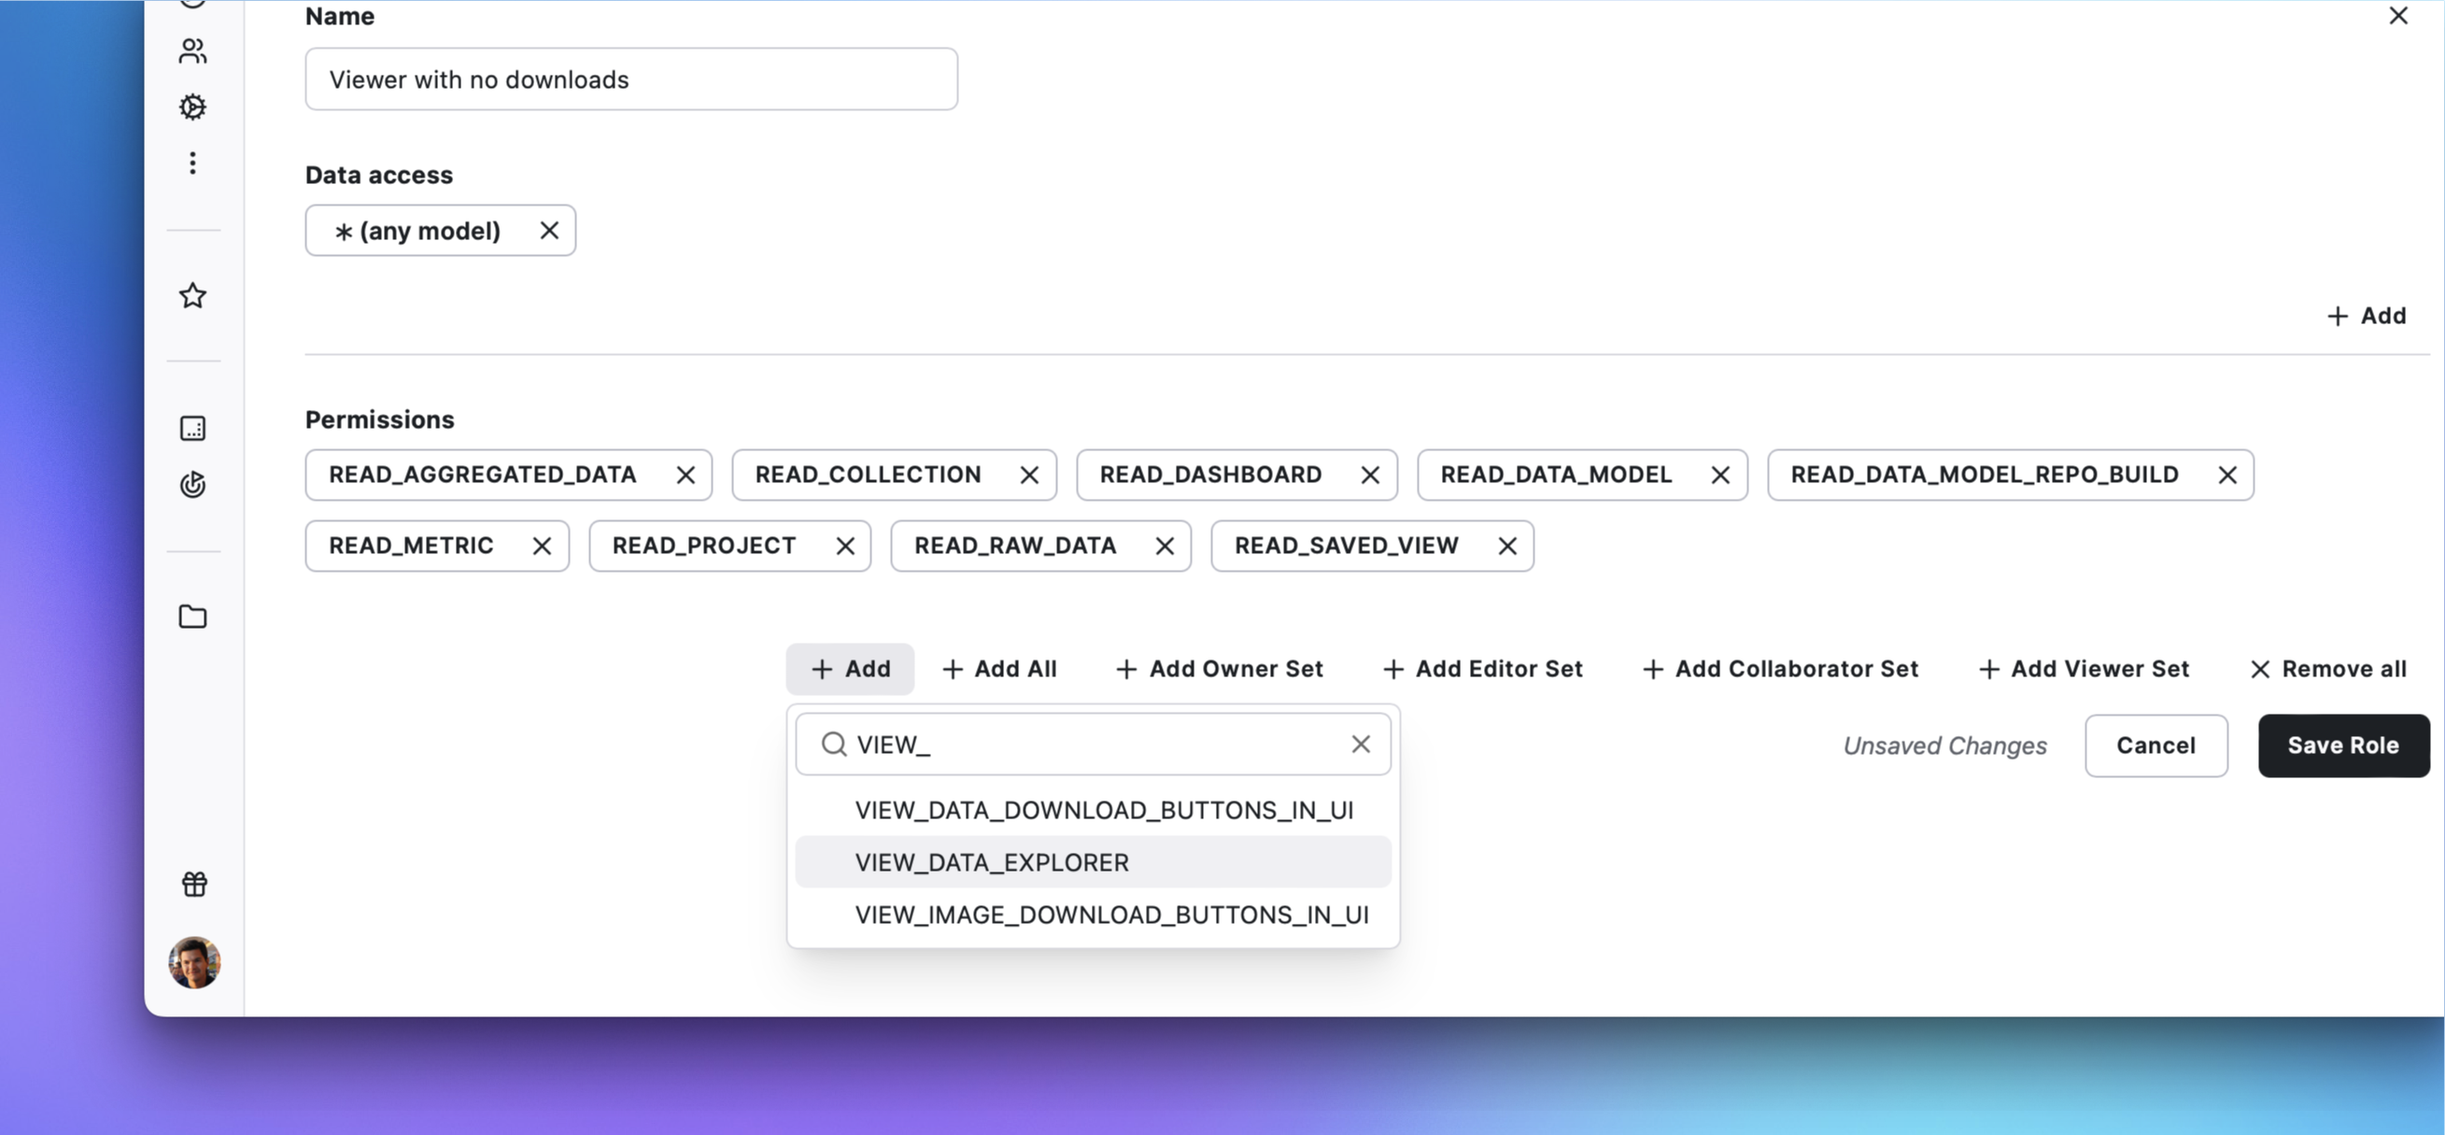The width and height of the screenshot is (2445, 1135).
Task: Clear the VIEW_ search field text
Action: (x=1361, y=745)
